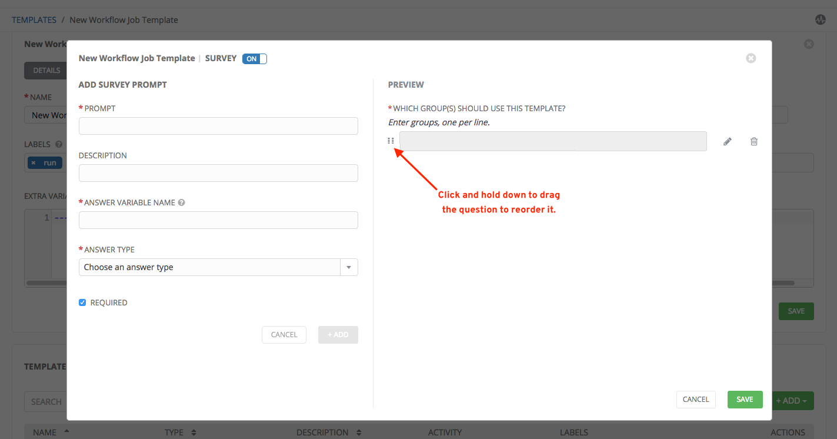Click LABELS help question icon
Image resolution: width=837 pixels, height=439 pixels.
pyautogui.click(x=59, y=144)
